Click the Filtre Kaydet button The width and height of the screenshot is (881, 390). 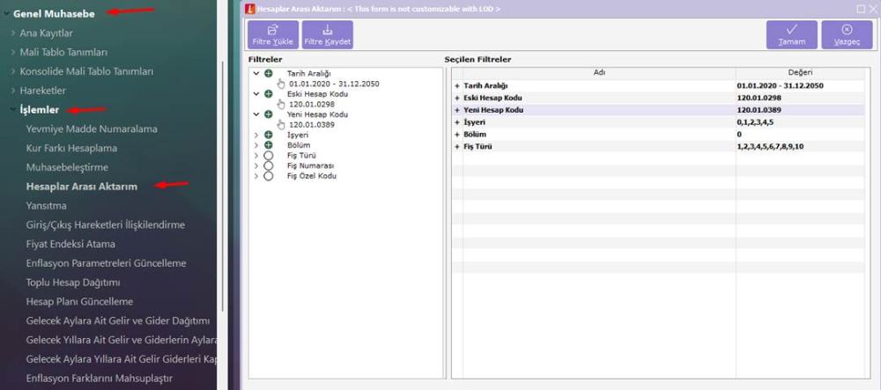tap(328, 35)
